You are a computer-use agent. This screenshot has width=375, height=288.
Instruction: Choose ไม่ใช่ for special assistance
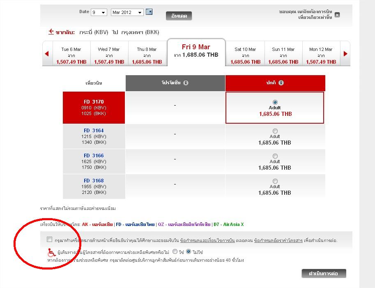pos(189,252)
